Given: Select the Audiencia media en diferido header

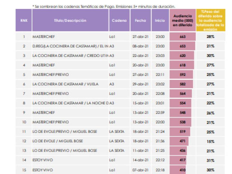Looking at the screenshot, I should coord(182,20).
